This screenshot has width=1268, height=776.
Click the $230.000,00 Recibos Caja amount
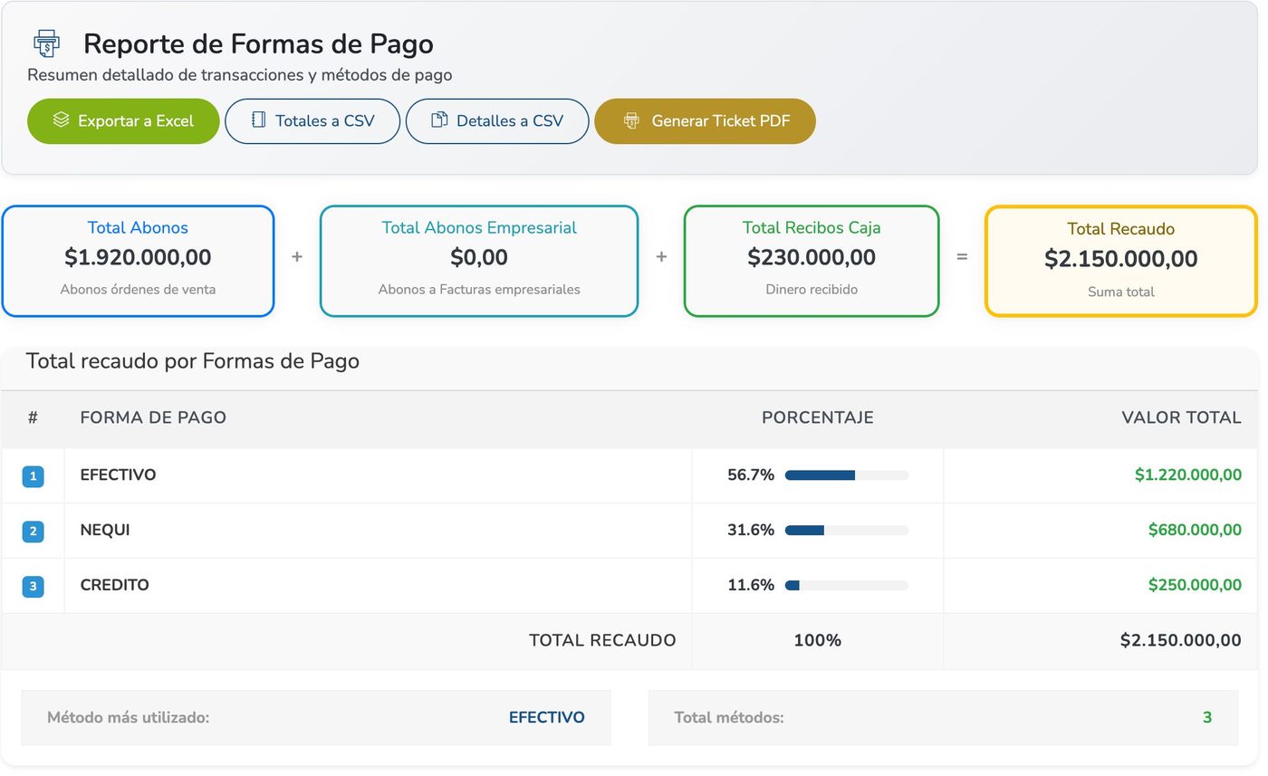coord(812,257)
